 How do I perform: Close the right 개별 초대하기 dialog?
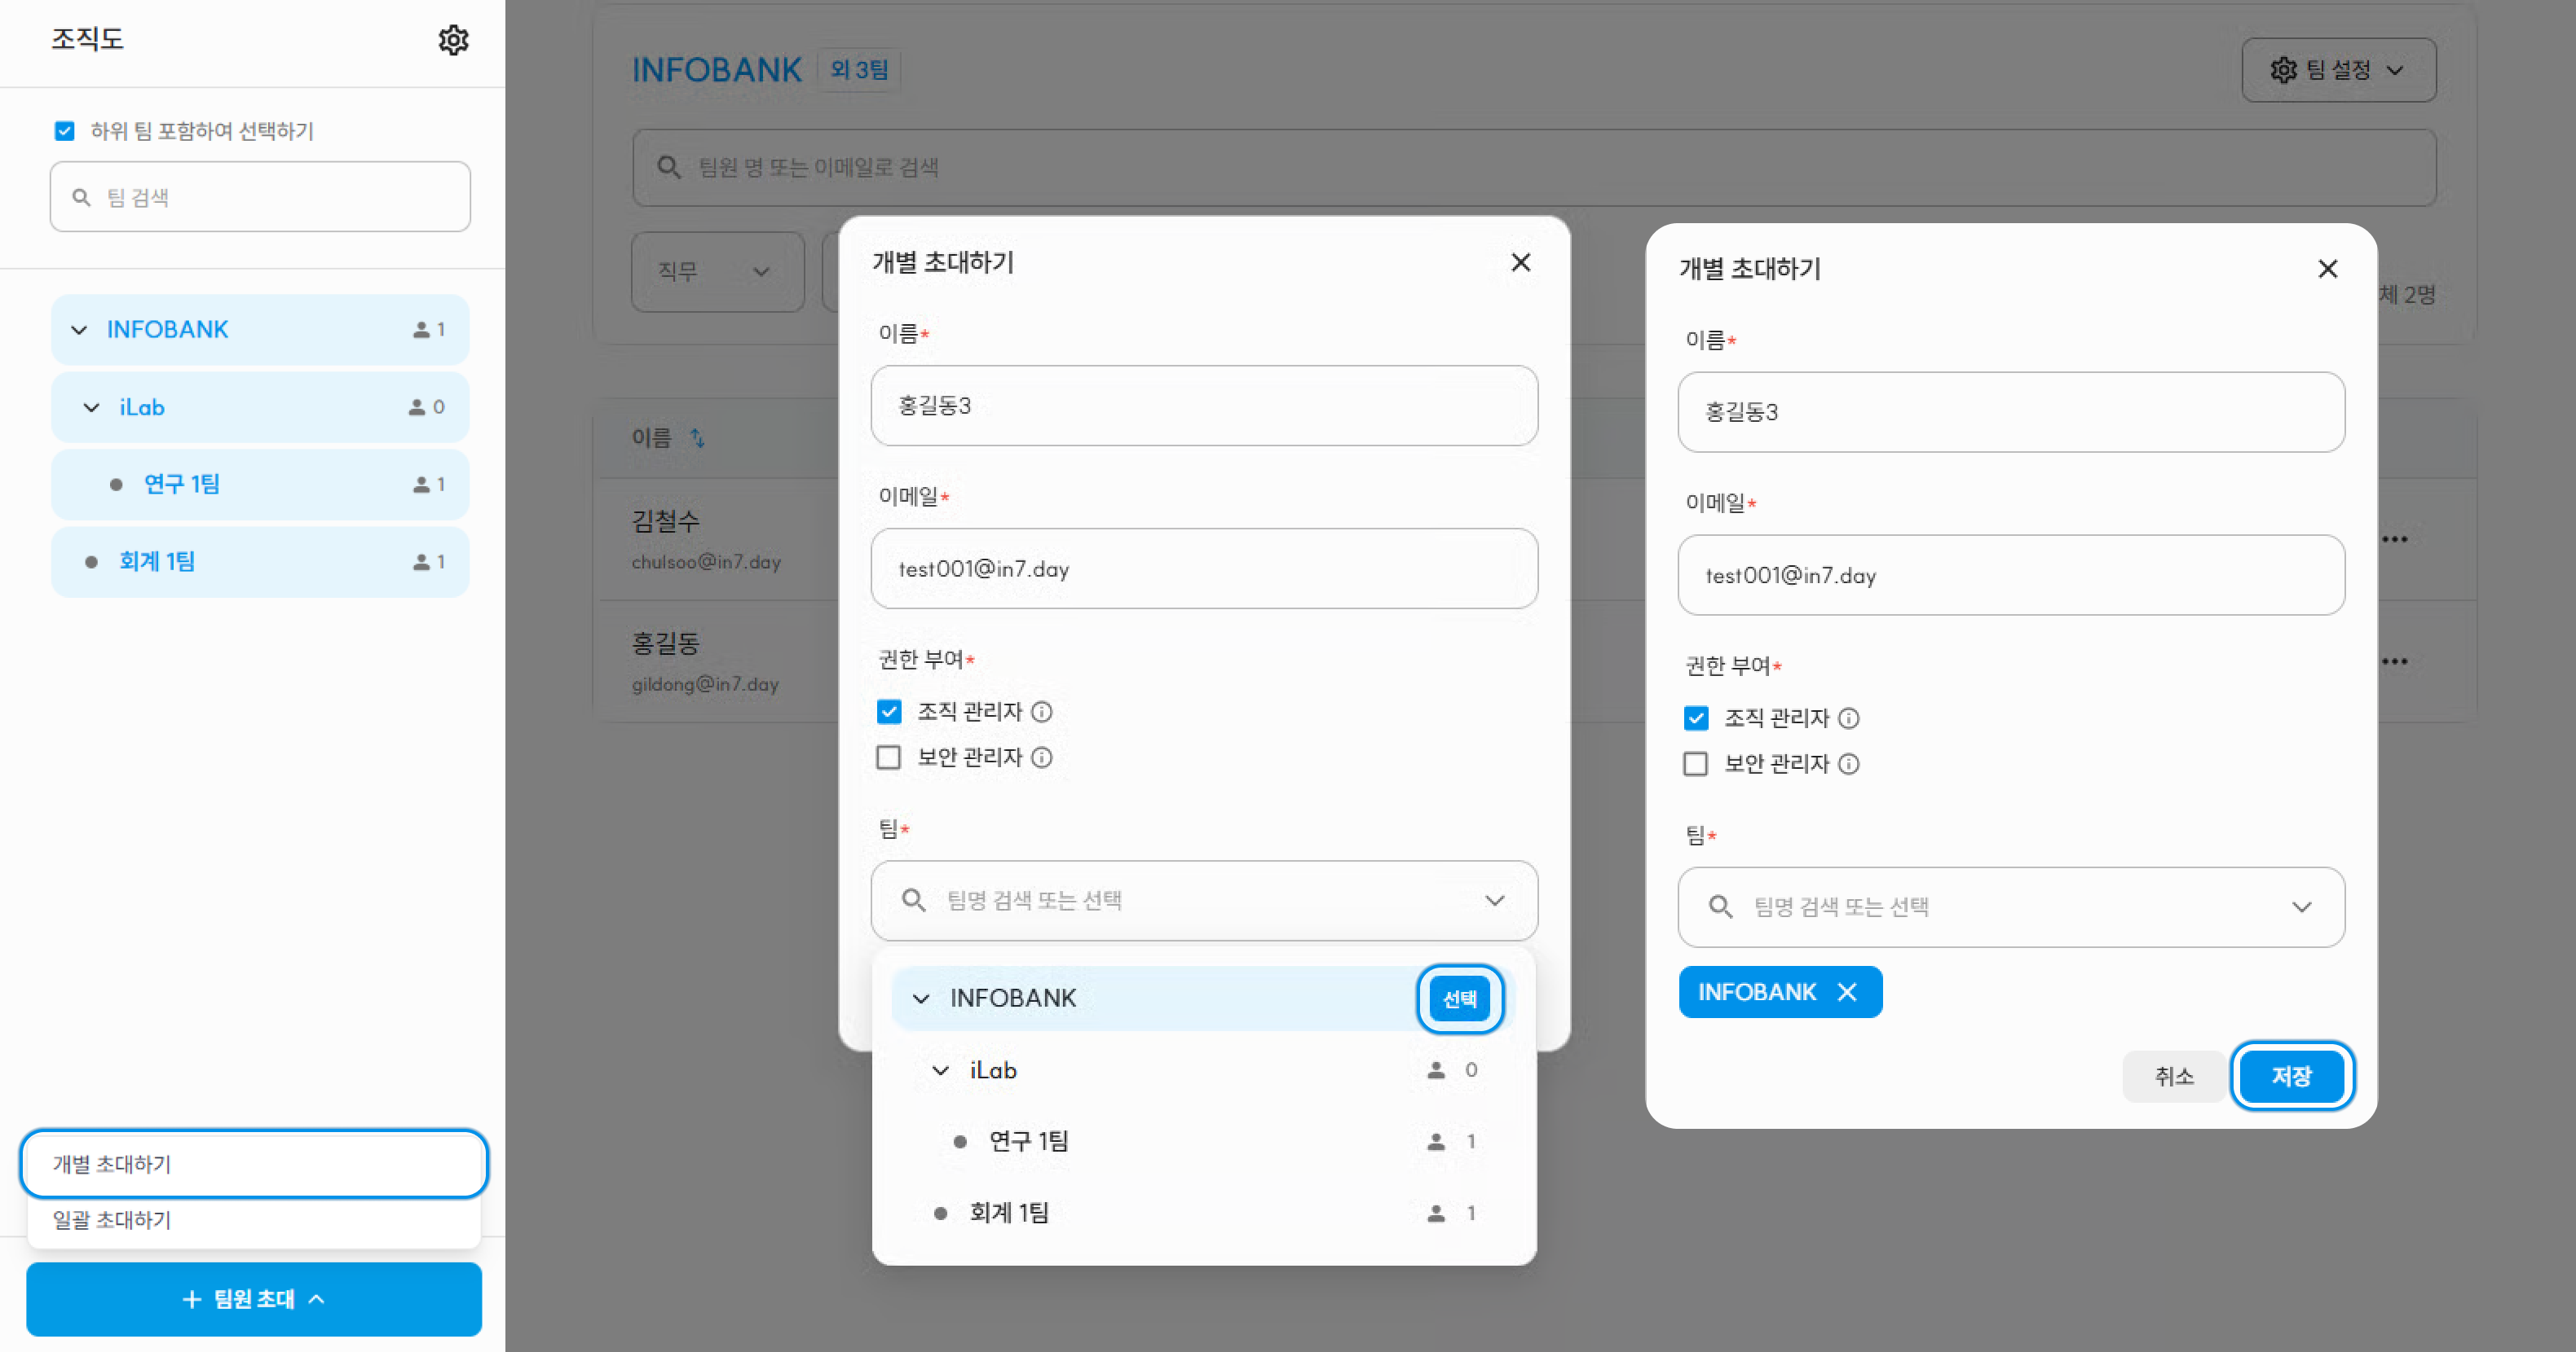click(2327, 269)
